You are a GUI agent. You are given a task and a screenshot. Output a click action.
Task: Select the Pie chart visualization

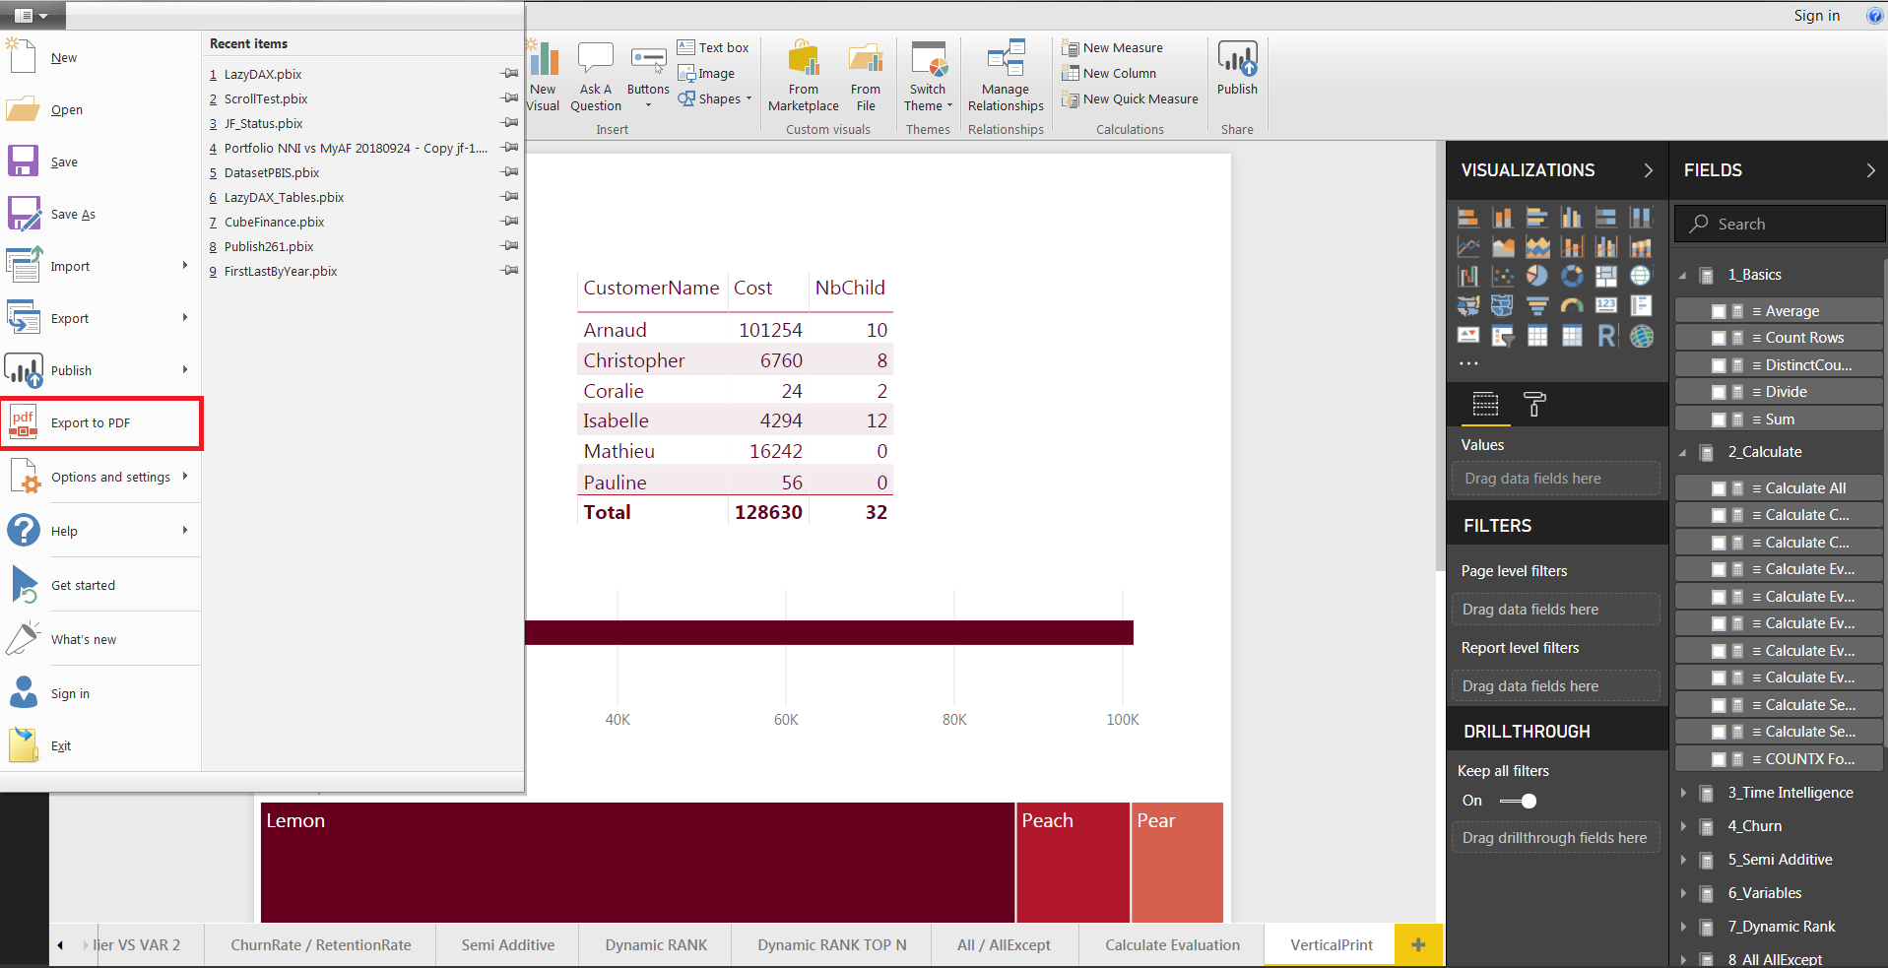click(1537, 276)
